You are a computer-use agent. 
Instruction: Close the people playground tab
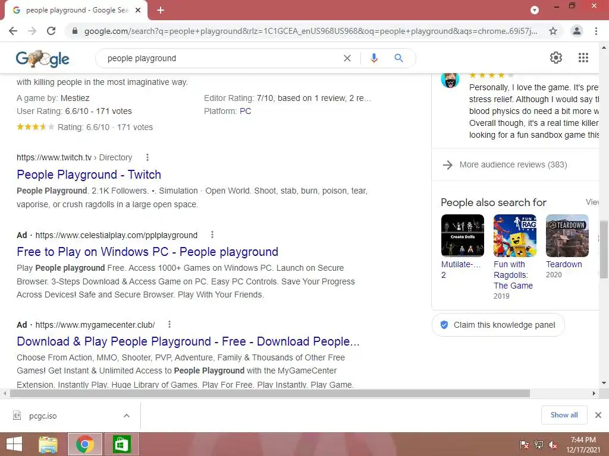(138, 10)
